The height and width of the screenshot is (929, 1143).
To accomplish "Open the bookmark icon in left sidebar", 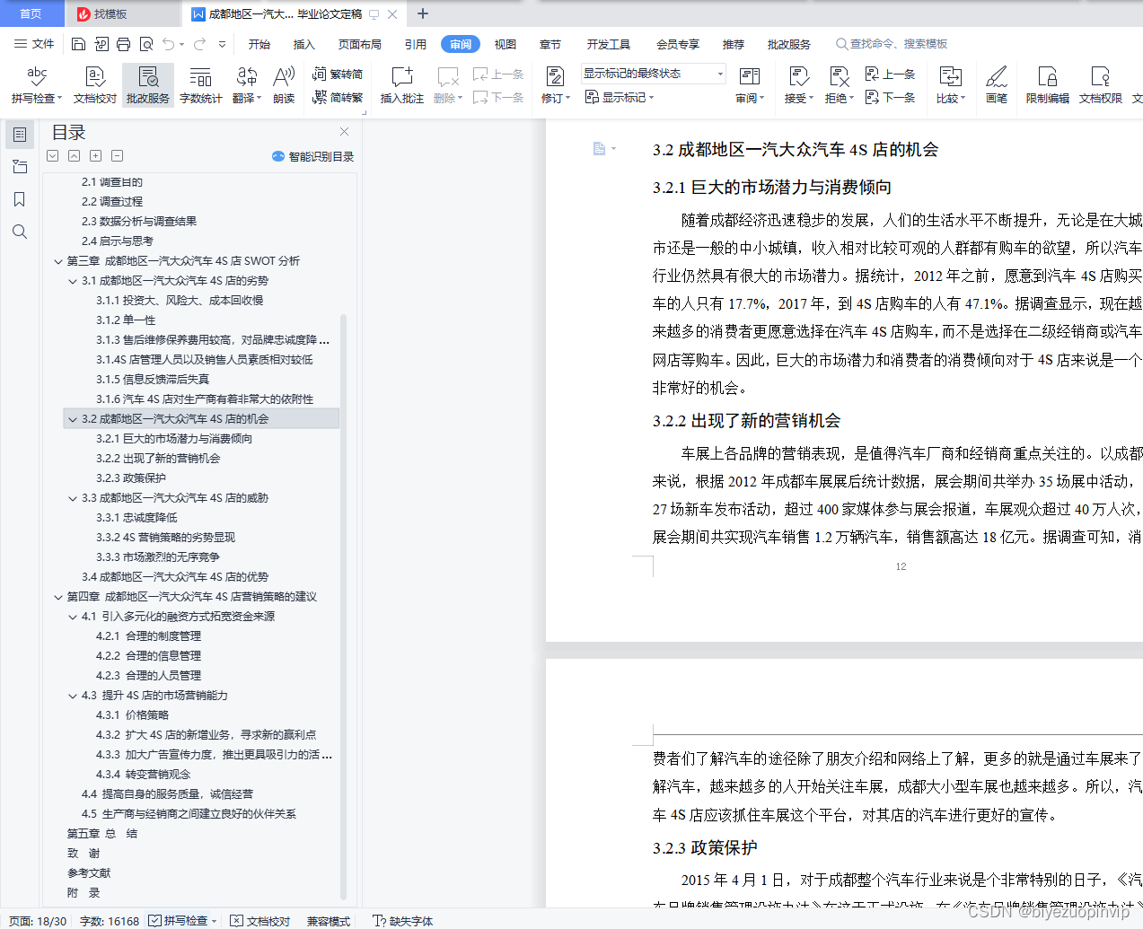I will (x=19, y=199).
